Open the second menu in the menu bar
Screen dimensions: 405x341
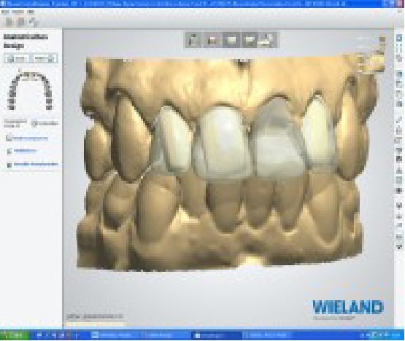pos(18,12)
